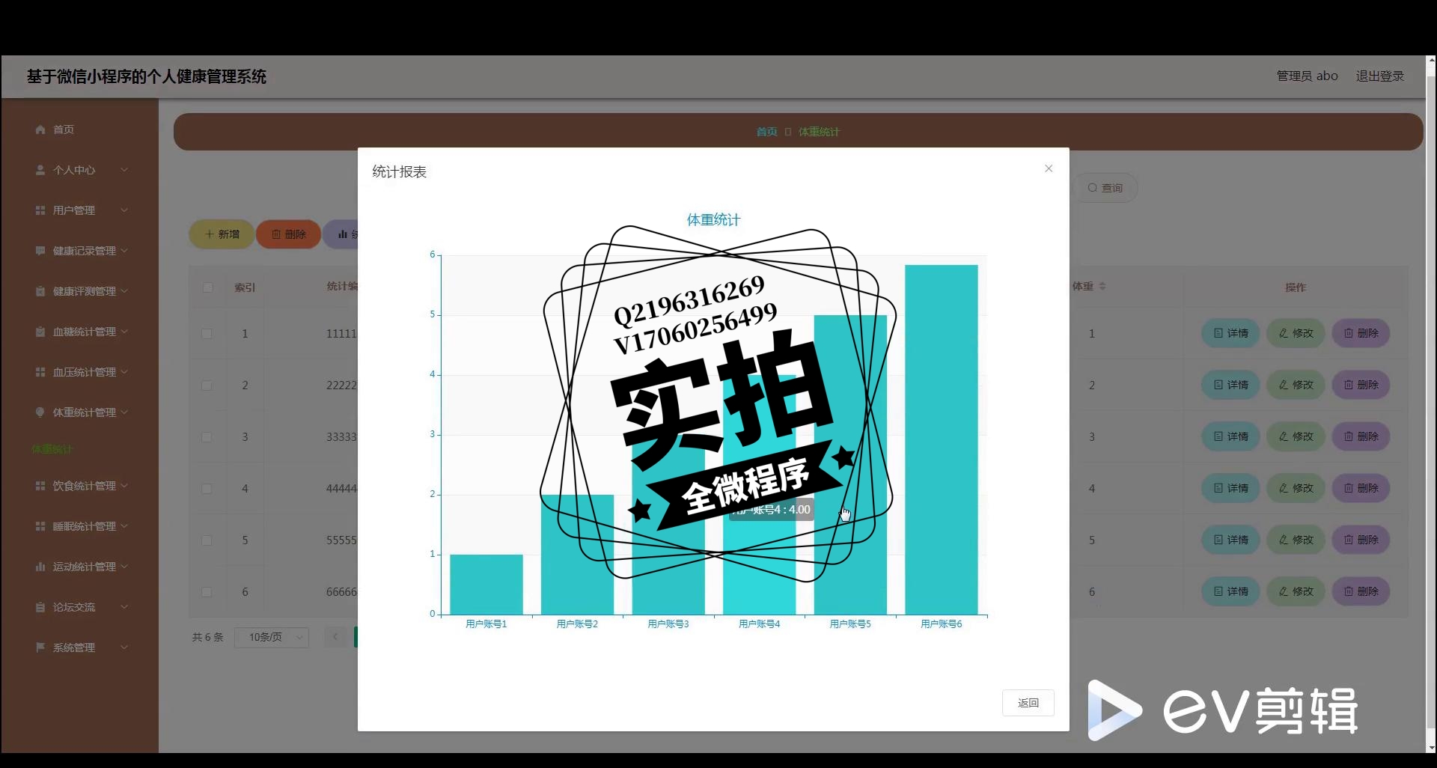1437x768 pixels.
Task: Click the red 删除 toolbar button
Action: [x=288, y=234]
